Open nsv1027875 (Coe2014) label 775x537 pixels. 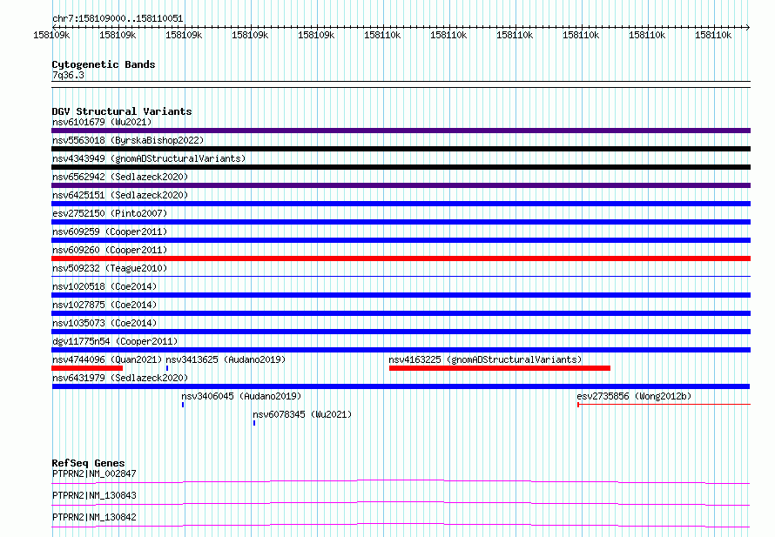click(x=104, y=305)
